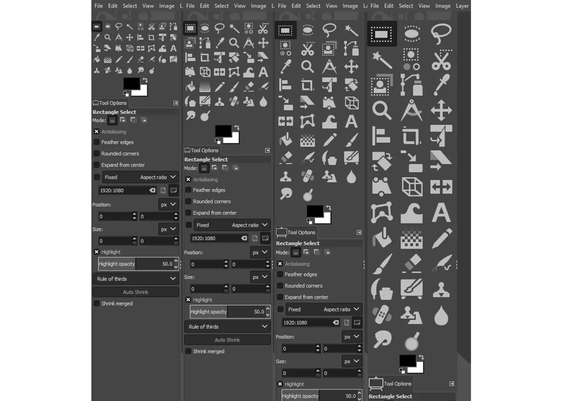Open the Rule of thirds guides dropdown
The height and width of the screenshot is (401, 562).
tap(135, 278)
